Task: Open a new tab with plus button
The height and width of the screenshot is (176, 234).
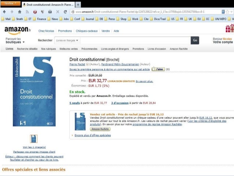Action: pyautogui.click(x=78, y=5)
